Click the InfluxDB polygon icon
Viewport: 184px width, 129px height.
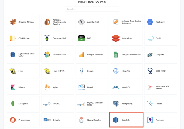[x=116, y=71]
